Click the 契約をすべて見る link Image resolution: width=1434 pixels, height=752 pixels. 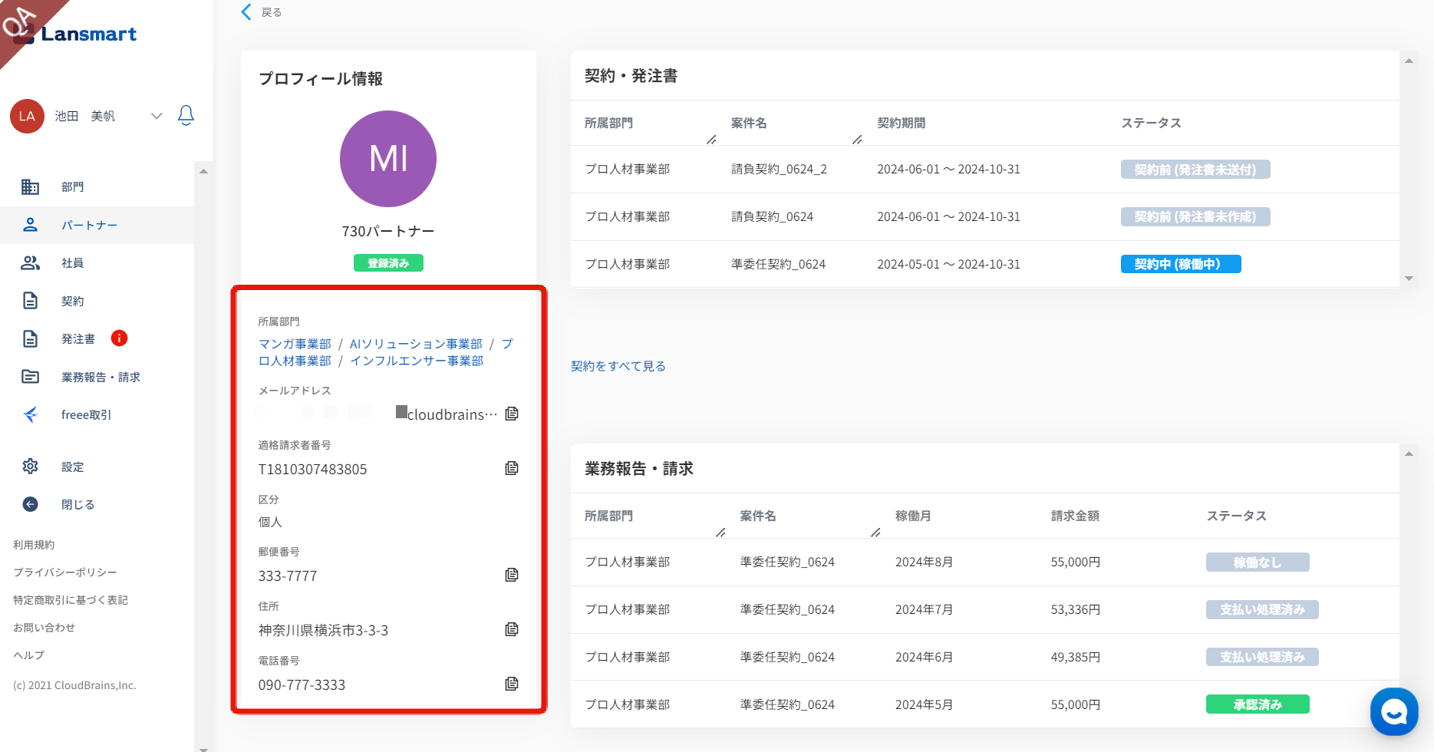[x=618, y=366]
